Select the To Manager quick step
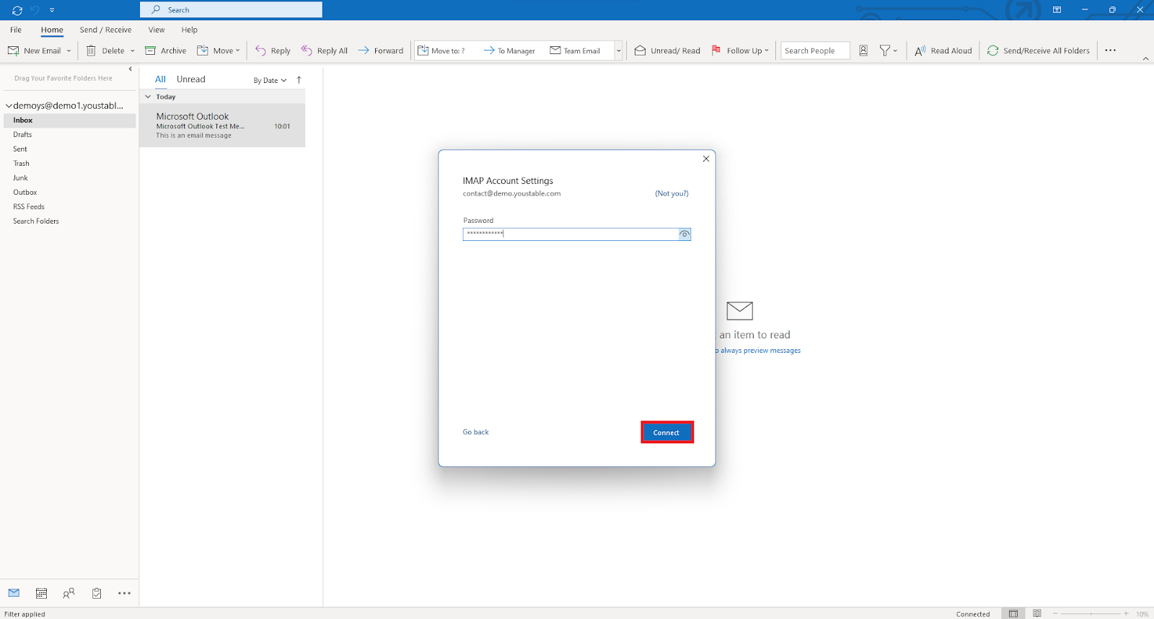The image size is (1154, 619). (509, 51)
